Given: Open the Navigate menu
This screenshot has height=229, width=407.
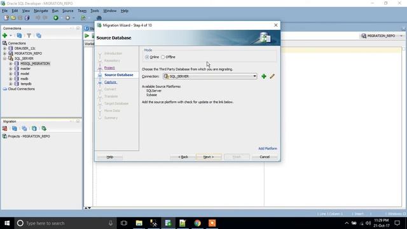Looking at the screenshot, I should pos(41,11).
